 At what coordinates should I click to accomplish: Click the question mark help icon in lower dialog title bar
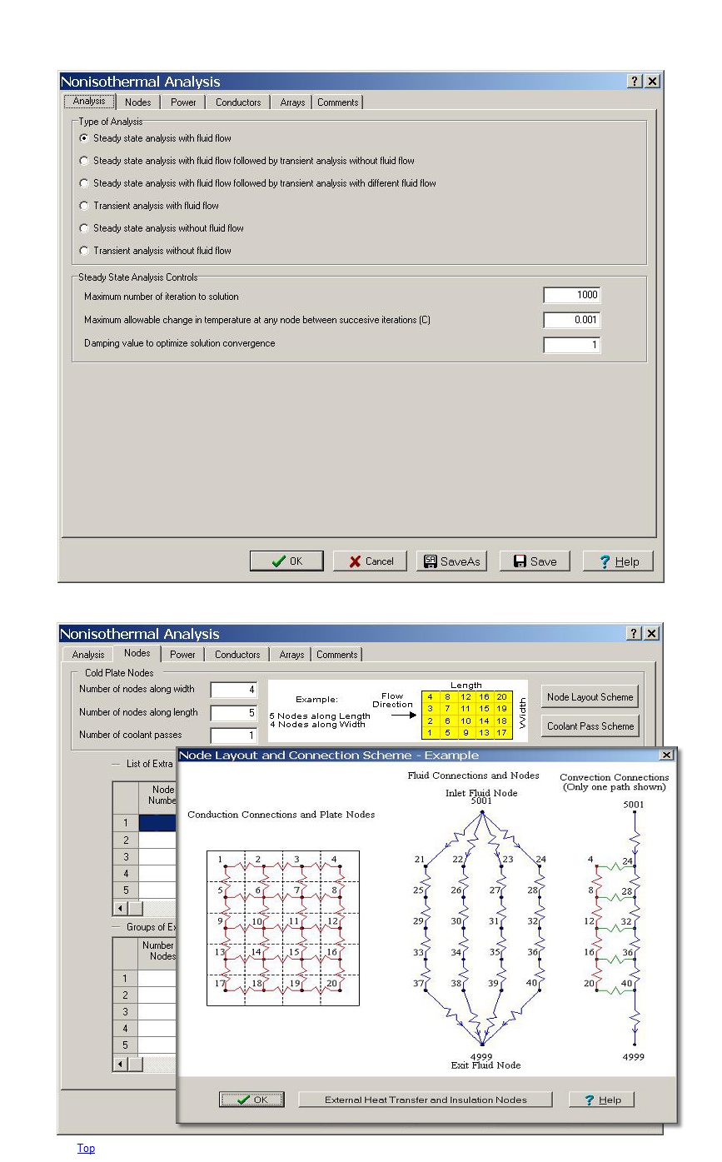635,634
